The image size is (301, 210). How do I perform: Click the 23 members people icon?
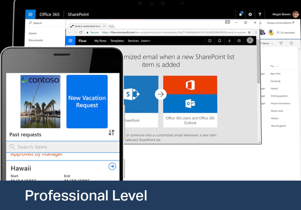[278, 32]
